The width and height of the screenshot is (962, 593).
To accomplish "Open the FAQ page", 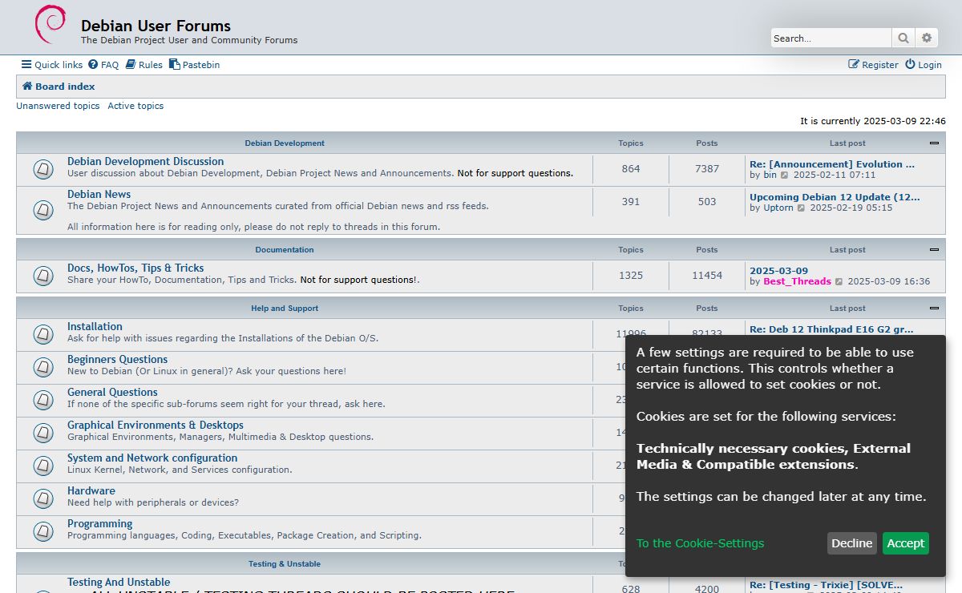I will point(103,65).
